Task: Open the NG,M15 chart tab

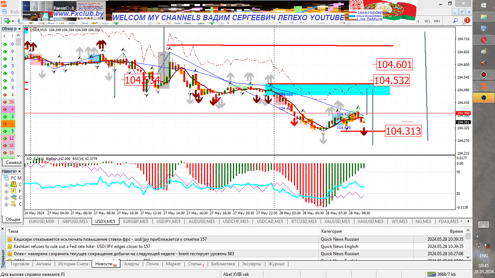Action: tap(423, 222)
